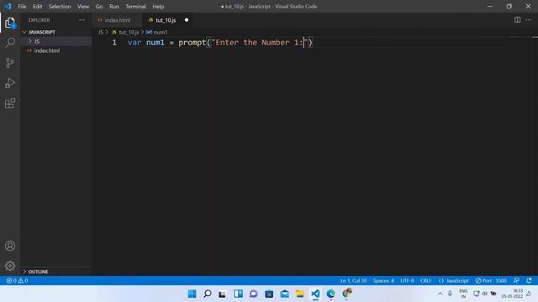Click the Port : 5500 Live Server status
The width and height of the screenshot is (538, 302).
pos(491,280)
